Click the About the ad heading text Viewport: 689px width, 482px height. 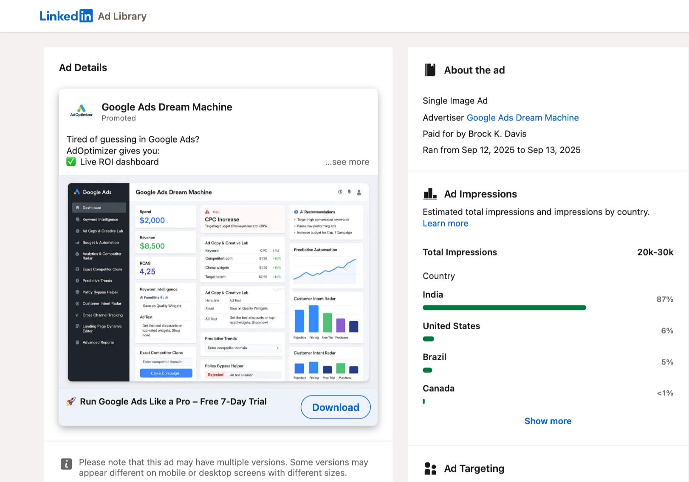pyautogui.click(x=474, y=70)
